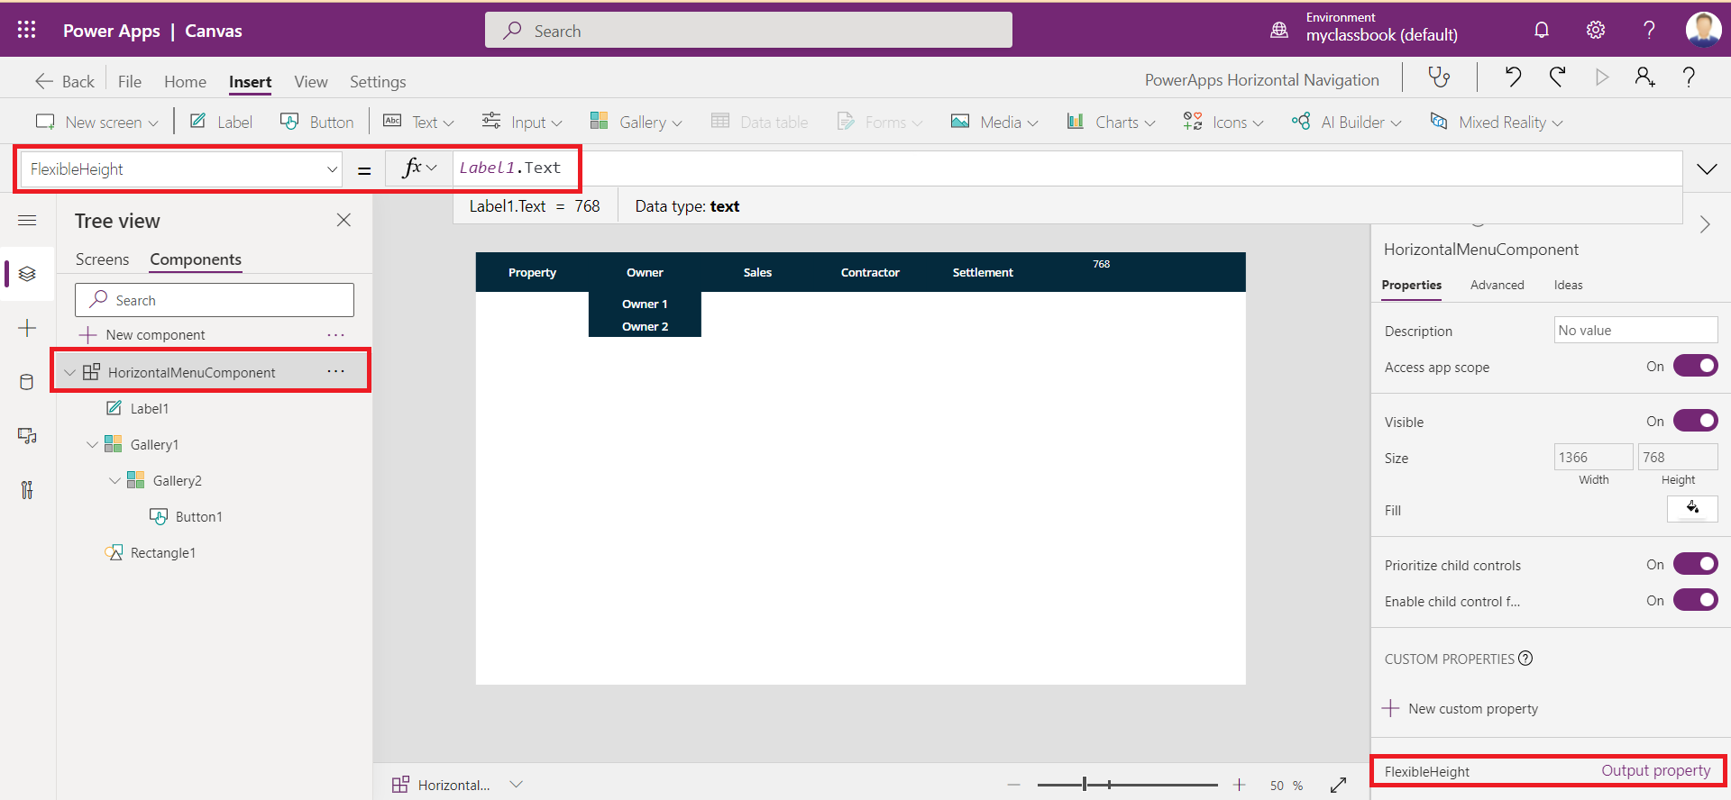1731x800 pixels.
Task: Click the top Search box
Action: [748, 30]
